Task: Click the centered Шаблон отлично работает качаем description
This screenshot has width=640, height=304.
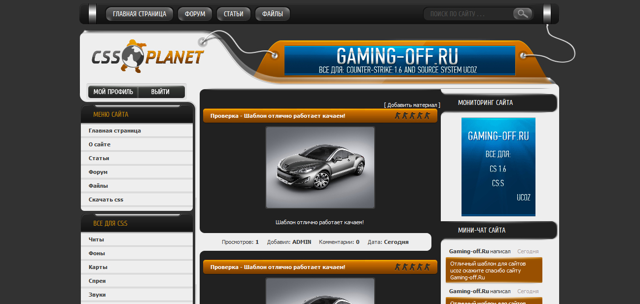Action: pos(320,222)
